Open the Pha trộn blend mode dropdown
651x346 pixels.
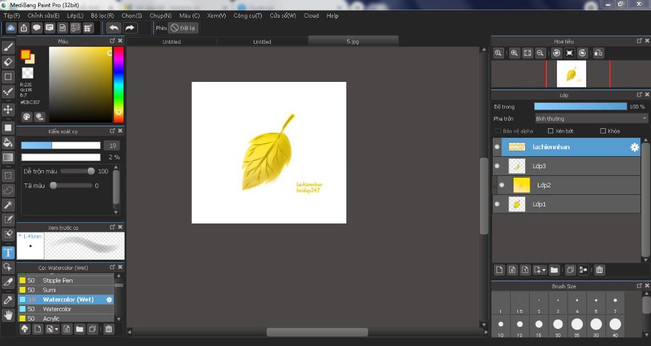coord(591,119)
